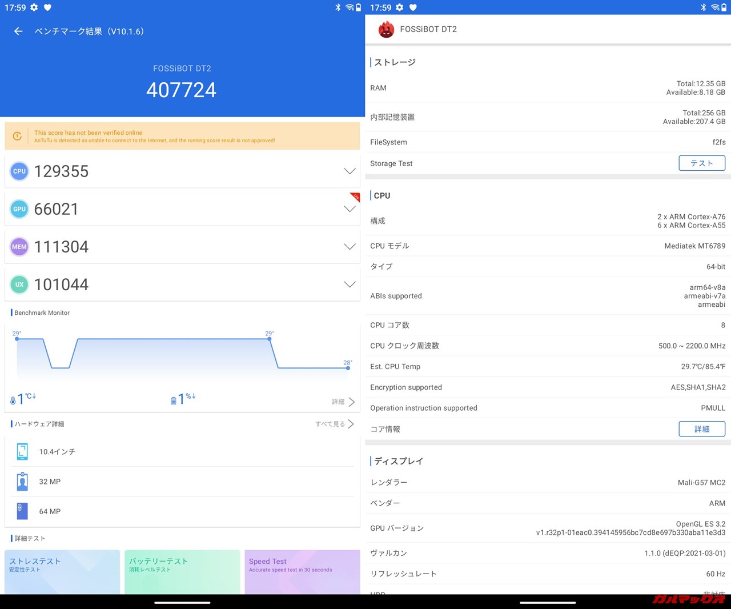This screenshot has height=609, width=731.
Task: Click the warning icon in unverified banner
Action: (17, 136)
